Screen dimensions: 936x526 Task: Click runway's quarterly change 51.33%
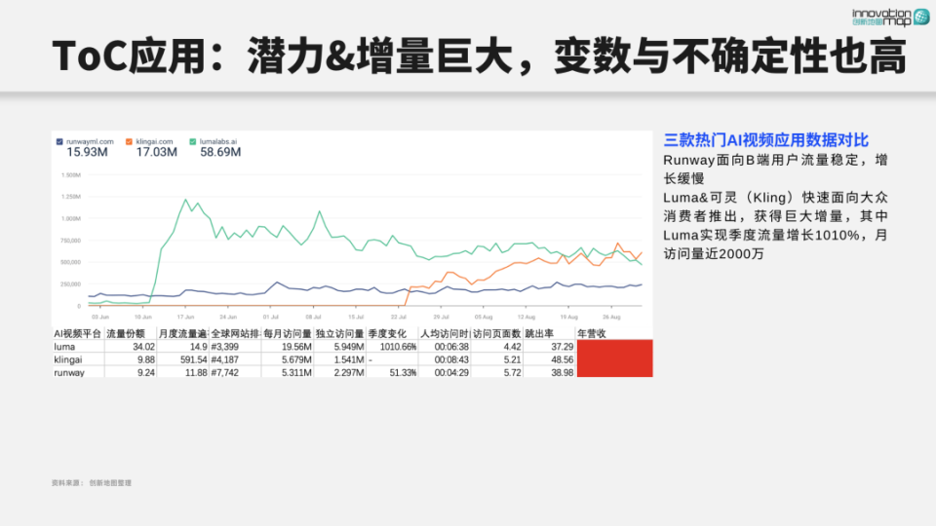tap(403, 373)
